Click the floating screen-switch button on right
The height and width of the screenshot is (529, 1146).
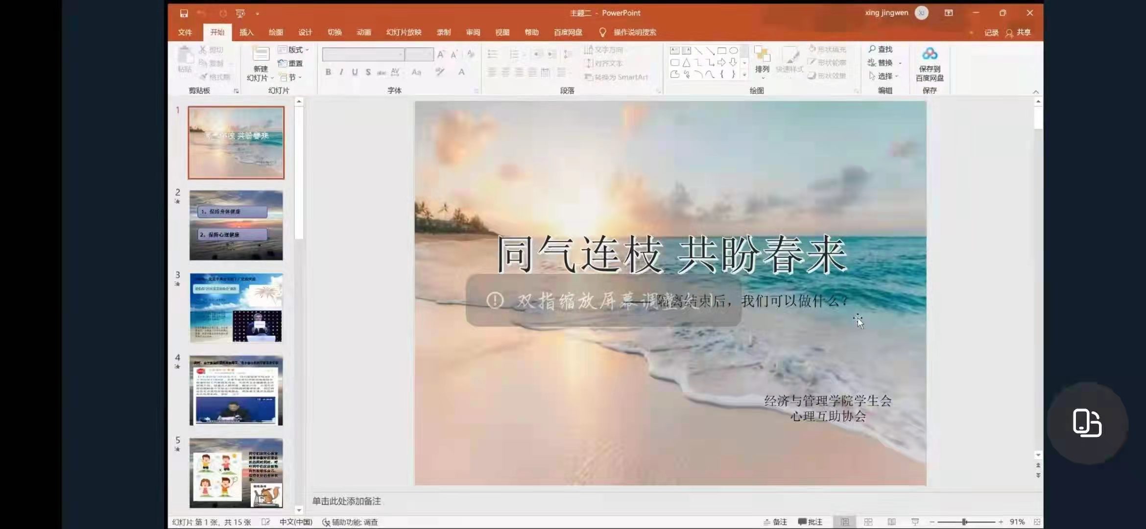coord(1087,423)
